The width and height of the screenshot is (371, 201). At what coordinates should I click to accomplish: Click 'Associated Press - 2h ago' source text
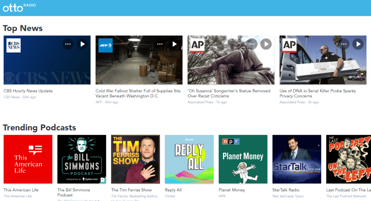click(299, 102)
